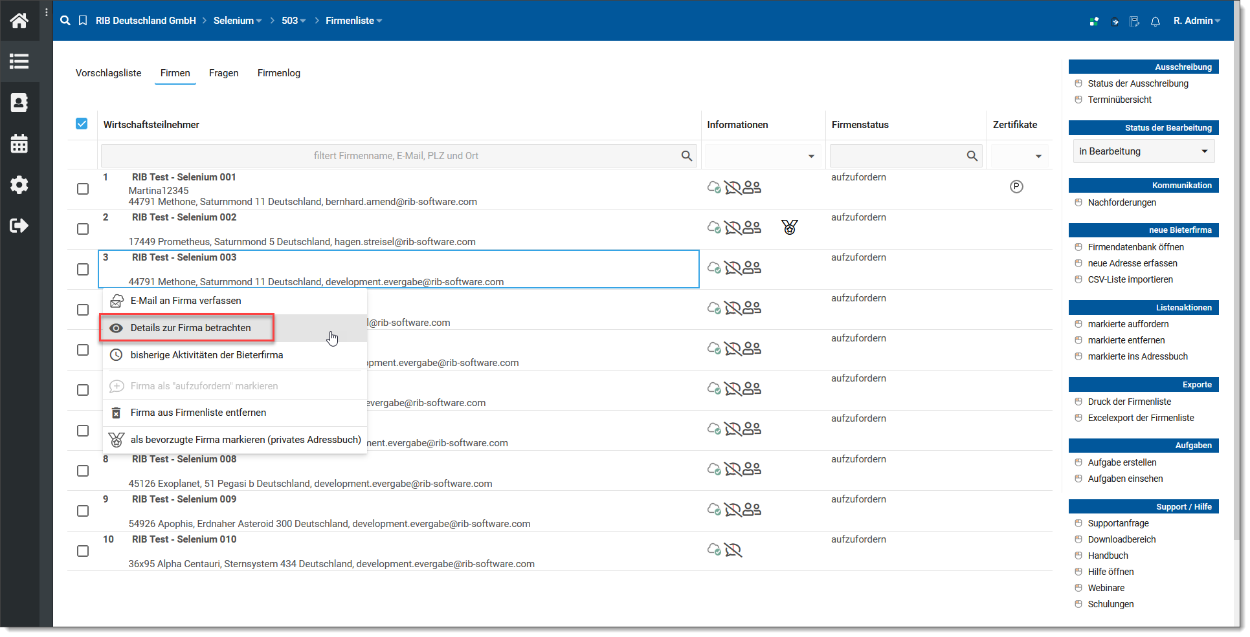This screenshot has width=1250, height=637.
Task: Click RIB Deutschland GmbH breadcrumb
Action: [146, 21]
